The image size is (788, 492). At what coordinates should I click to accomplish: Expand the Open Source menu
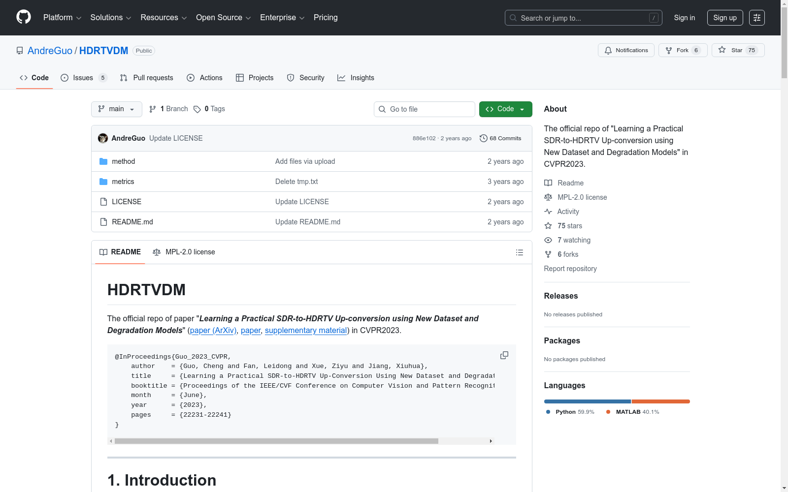pyautogui.click(x=224, y=18)
